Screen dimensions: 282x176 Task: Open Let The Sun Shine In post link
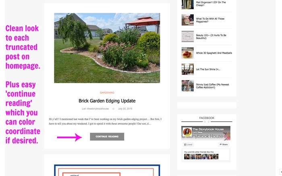click(208, 69)
